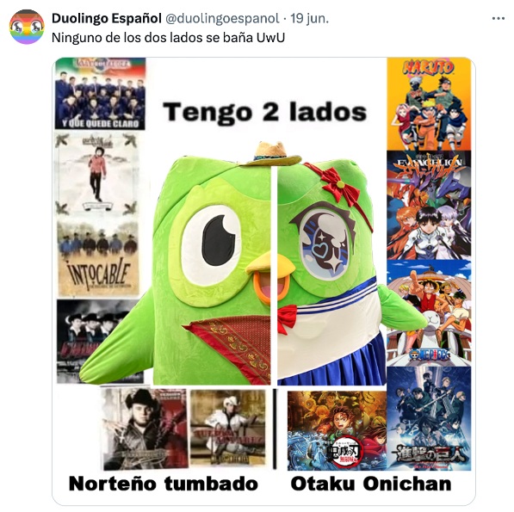
Task: Click the Demon Slayer poster image
Action: [x=337, y=430]
